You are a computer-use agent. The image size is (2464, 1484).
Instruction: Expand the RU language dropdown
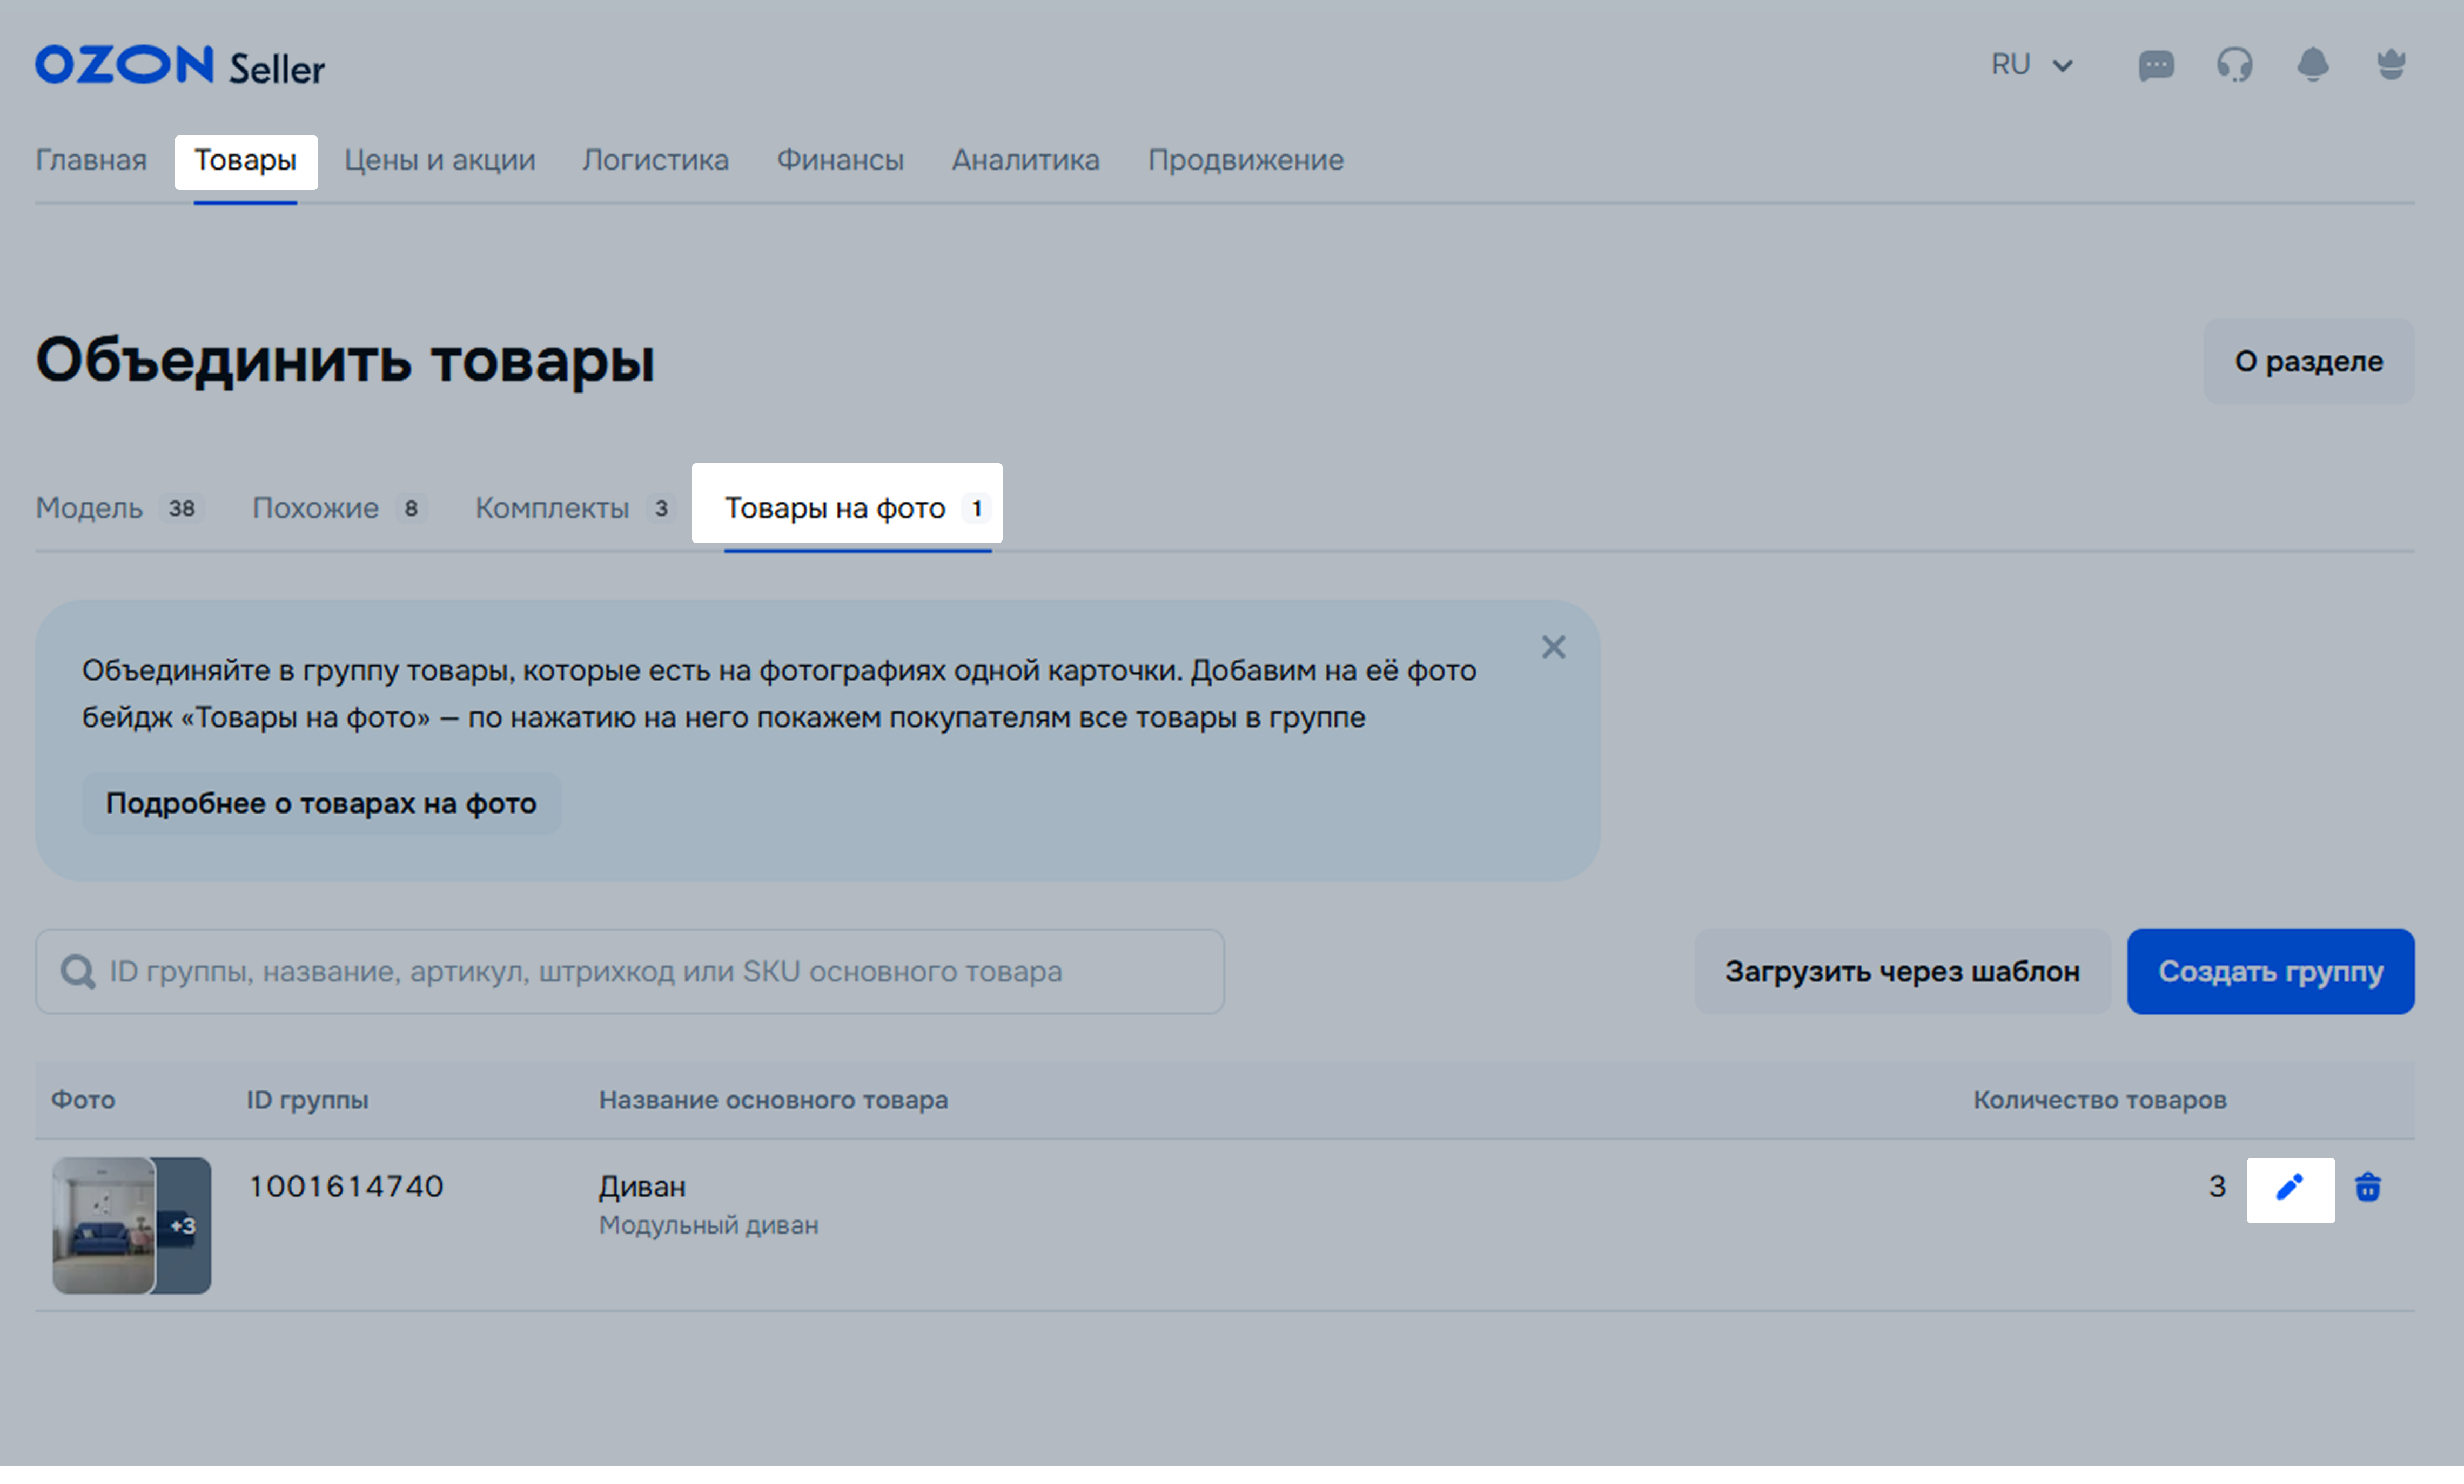(x=2031, y=66)
